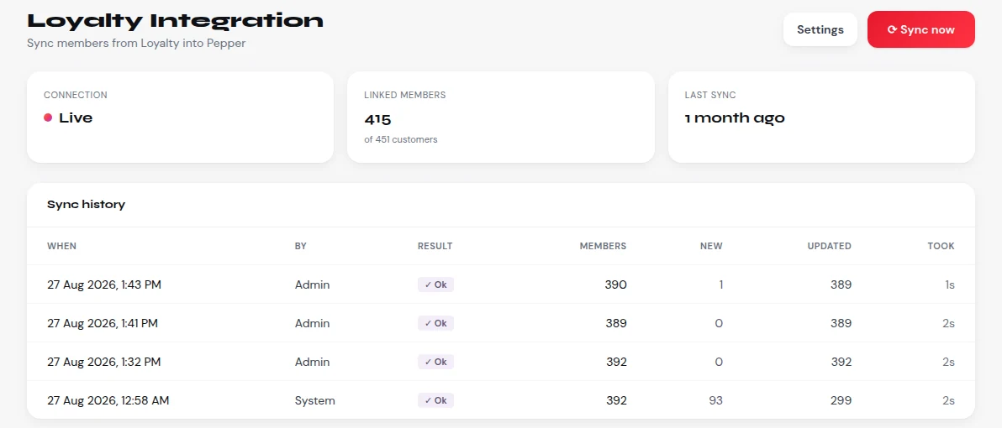Viewport: 1002px width, 428px height.
Task: Click the Sync history section title
Action: tap(87, 205)
